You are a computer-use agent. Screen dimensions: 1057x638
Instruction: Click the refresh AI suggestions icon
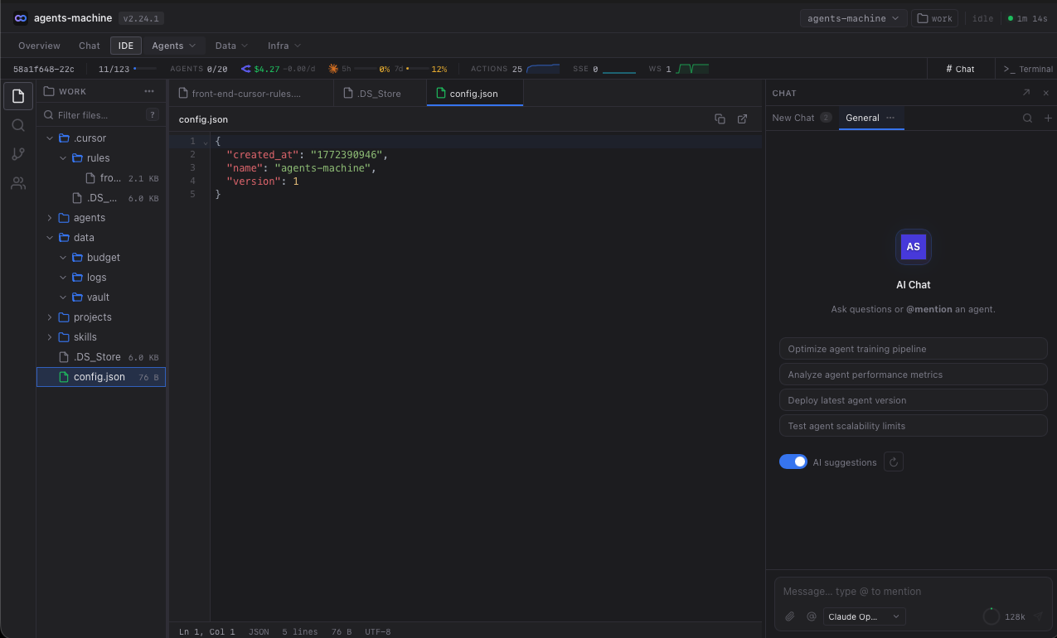click(x=894, y=462)
